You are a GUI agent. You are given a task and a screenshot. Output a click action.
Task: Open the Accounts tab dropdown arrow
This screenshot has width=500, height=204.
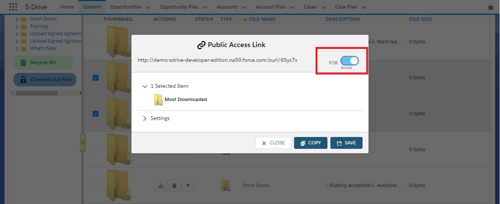coord(244,7)
